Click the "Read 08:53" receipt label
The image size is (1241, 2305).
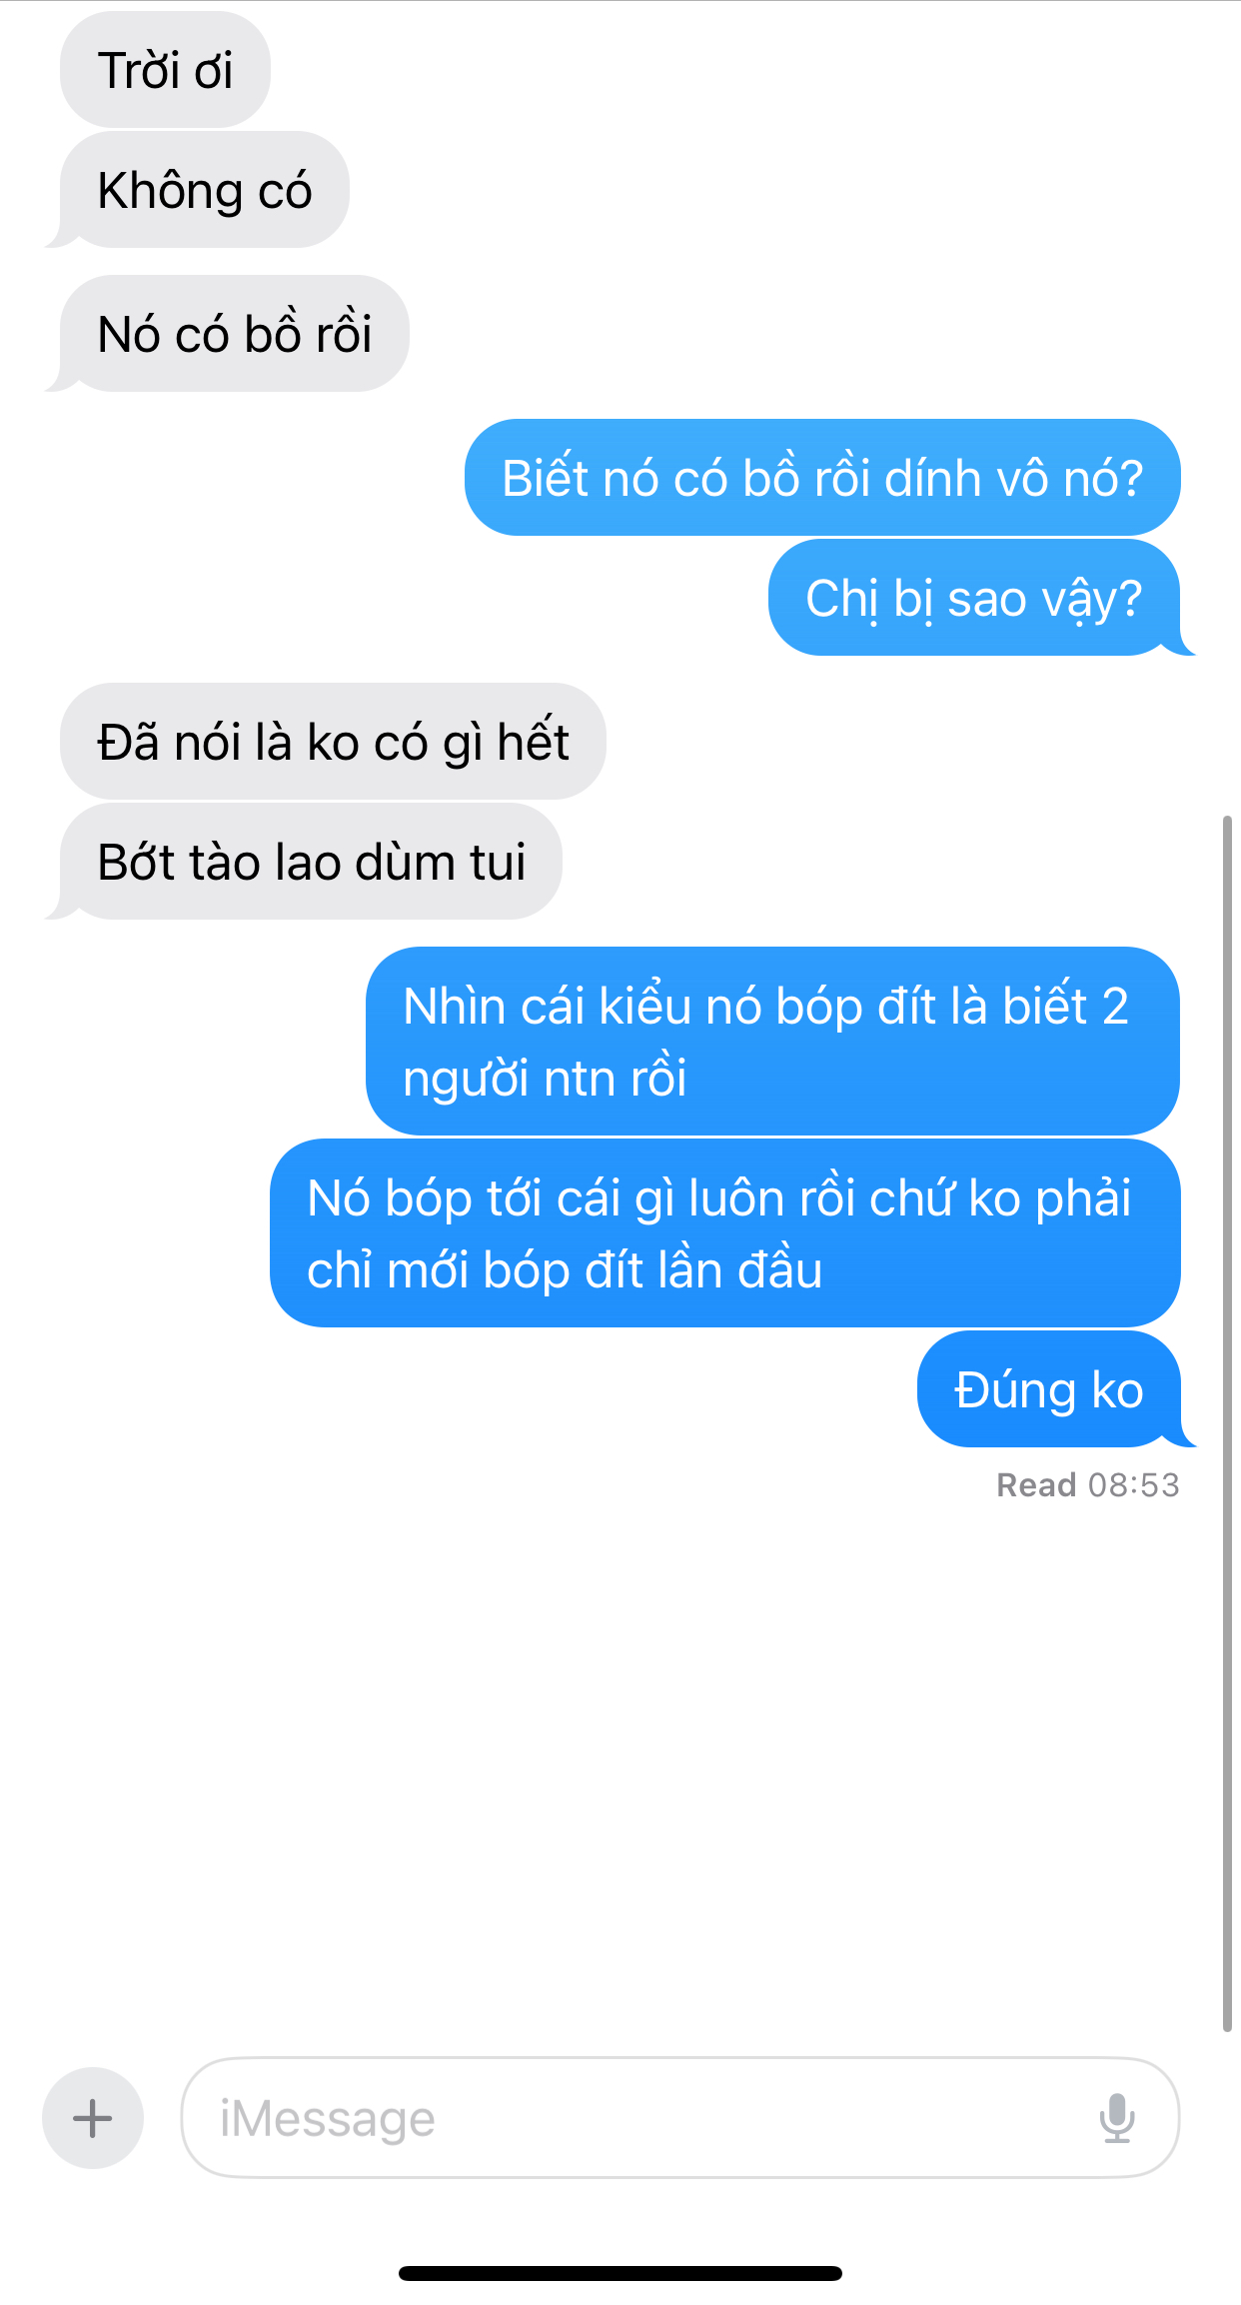pos(1088,1485)
